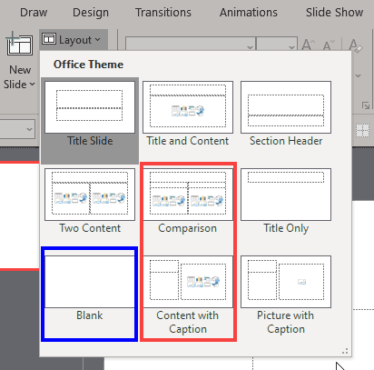The width and height of the screenshot is (374, 370).
Task: Switch to the Design tab
Action: coord(91,13)
